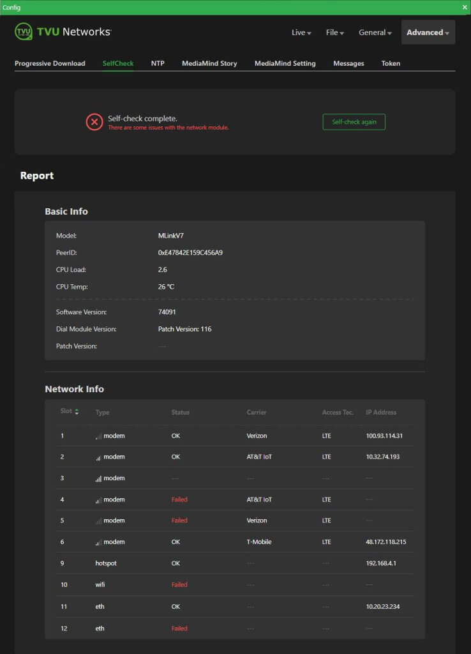Viewport: 471px width, 654px height.
Task: Click the CPU Temp value 26 °C
Action: (x=166, y=287)
